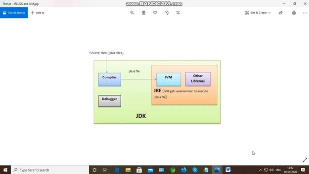Viewport: 309px width, 174px height.
Task: Open Microsoft Word from taskbar
Action: (228, 170)
